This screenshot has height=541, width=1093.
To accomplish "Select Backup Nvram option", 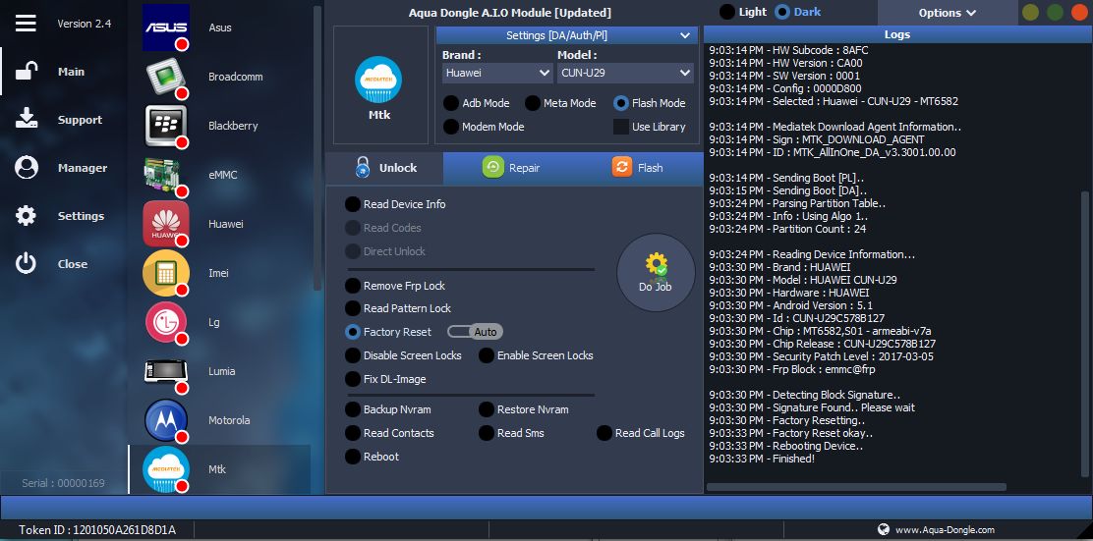I will pyautogui.click(x=388, y=409).
